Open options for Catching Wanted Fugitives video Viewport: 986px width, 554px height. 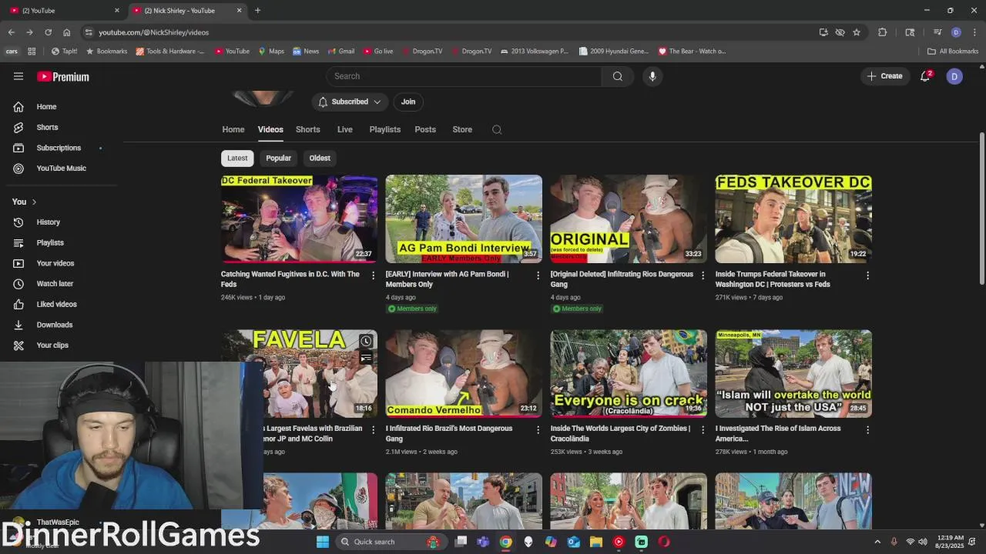click(374, 275)
